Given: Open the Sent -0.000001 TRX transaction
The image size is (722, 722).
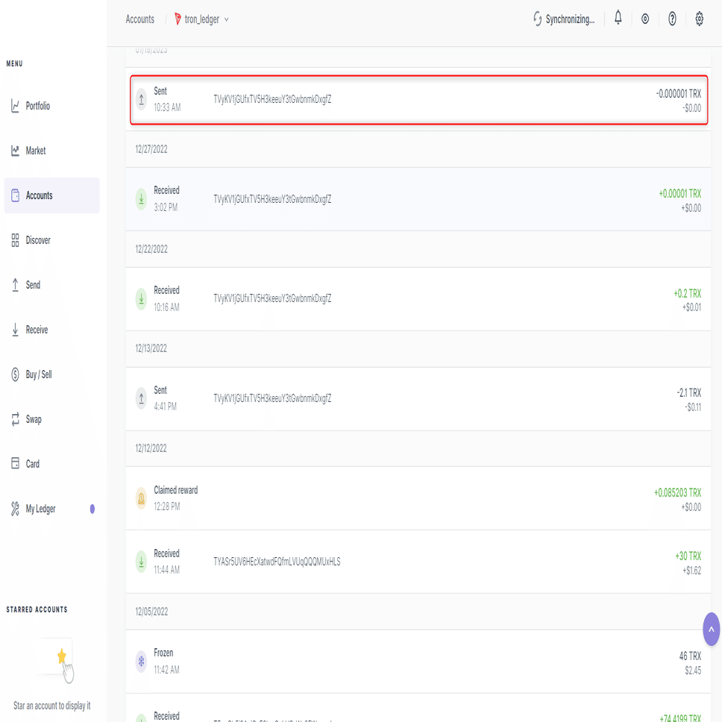Looking at the screenshot, I should [418, 100].
